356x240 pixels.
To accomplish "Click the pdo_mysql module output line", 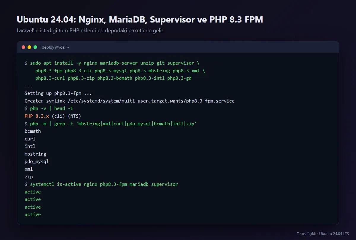I will 37,161.
